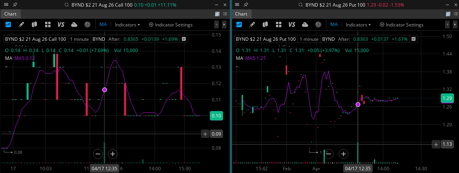Click BYND underlying label in Put info bar
The height and width of the screenshot is (173, 459).
[x=328, y=39]
